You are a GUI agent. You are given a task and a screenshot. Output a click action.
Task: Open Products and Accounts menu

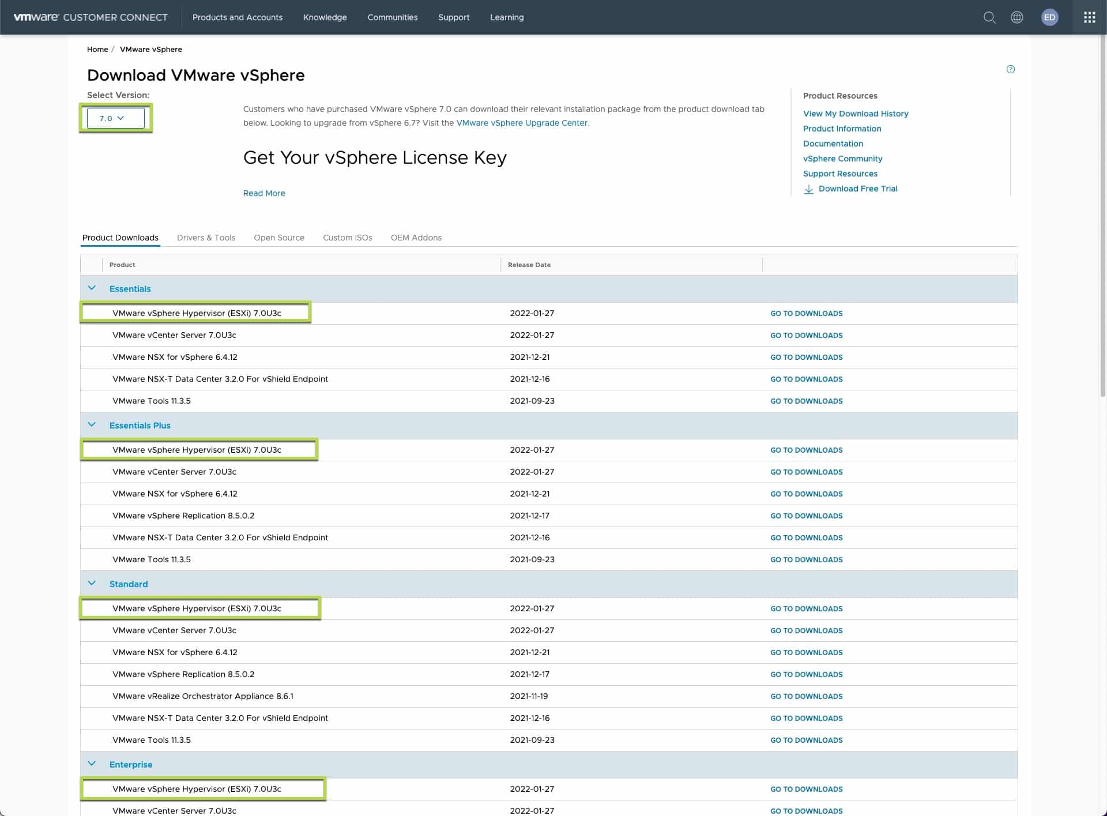tap(238, 17)
